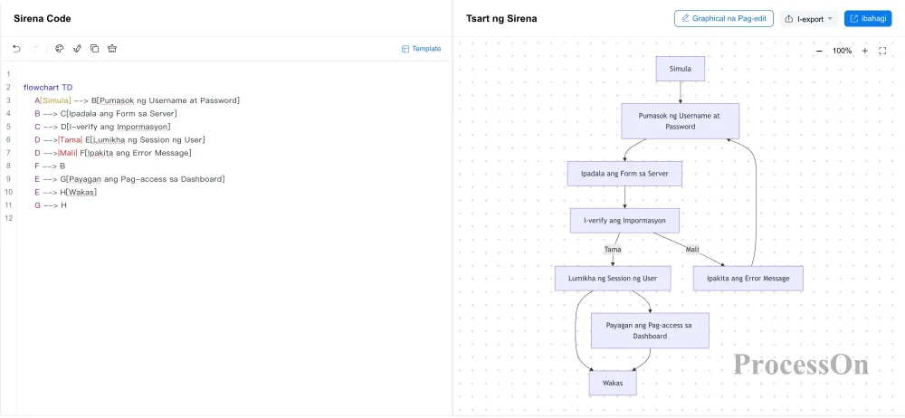Open the Template gallery

422,49
